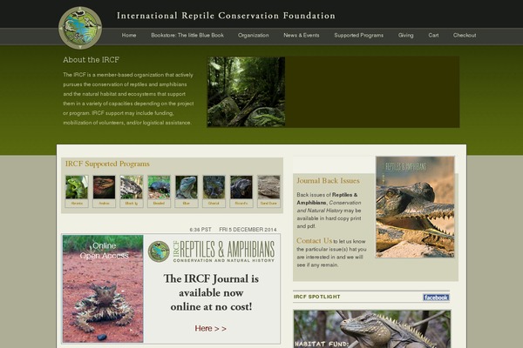
Task: Open Supported Programs in the nav bar
Action: [358, 36]
